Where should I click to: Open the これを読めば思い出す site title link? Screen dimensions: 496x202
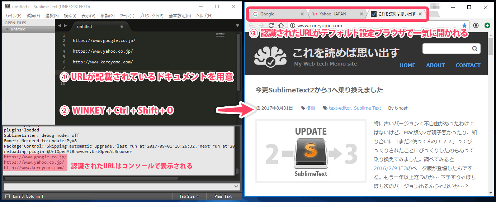[346, 53]
